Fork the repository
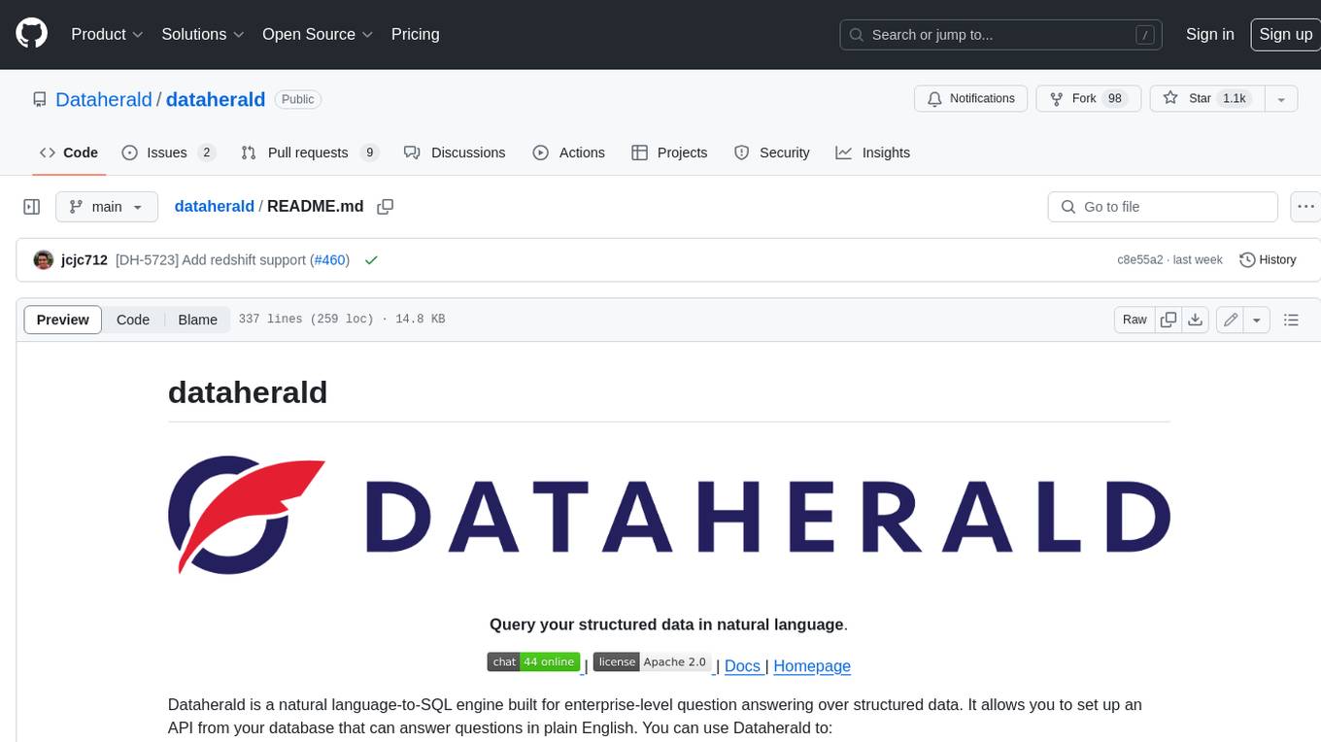This screenshot has height=742, width=1321. pos(1089,99)
